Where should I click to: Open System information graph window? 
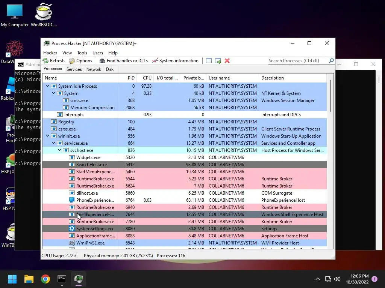(x=175, y=61)
